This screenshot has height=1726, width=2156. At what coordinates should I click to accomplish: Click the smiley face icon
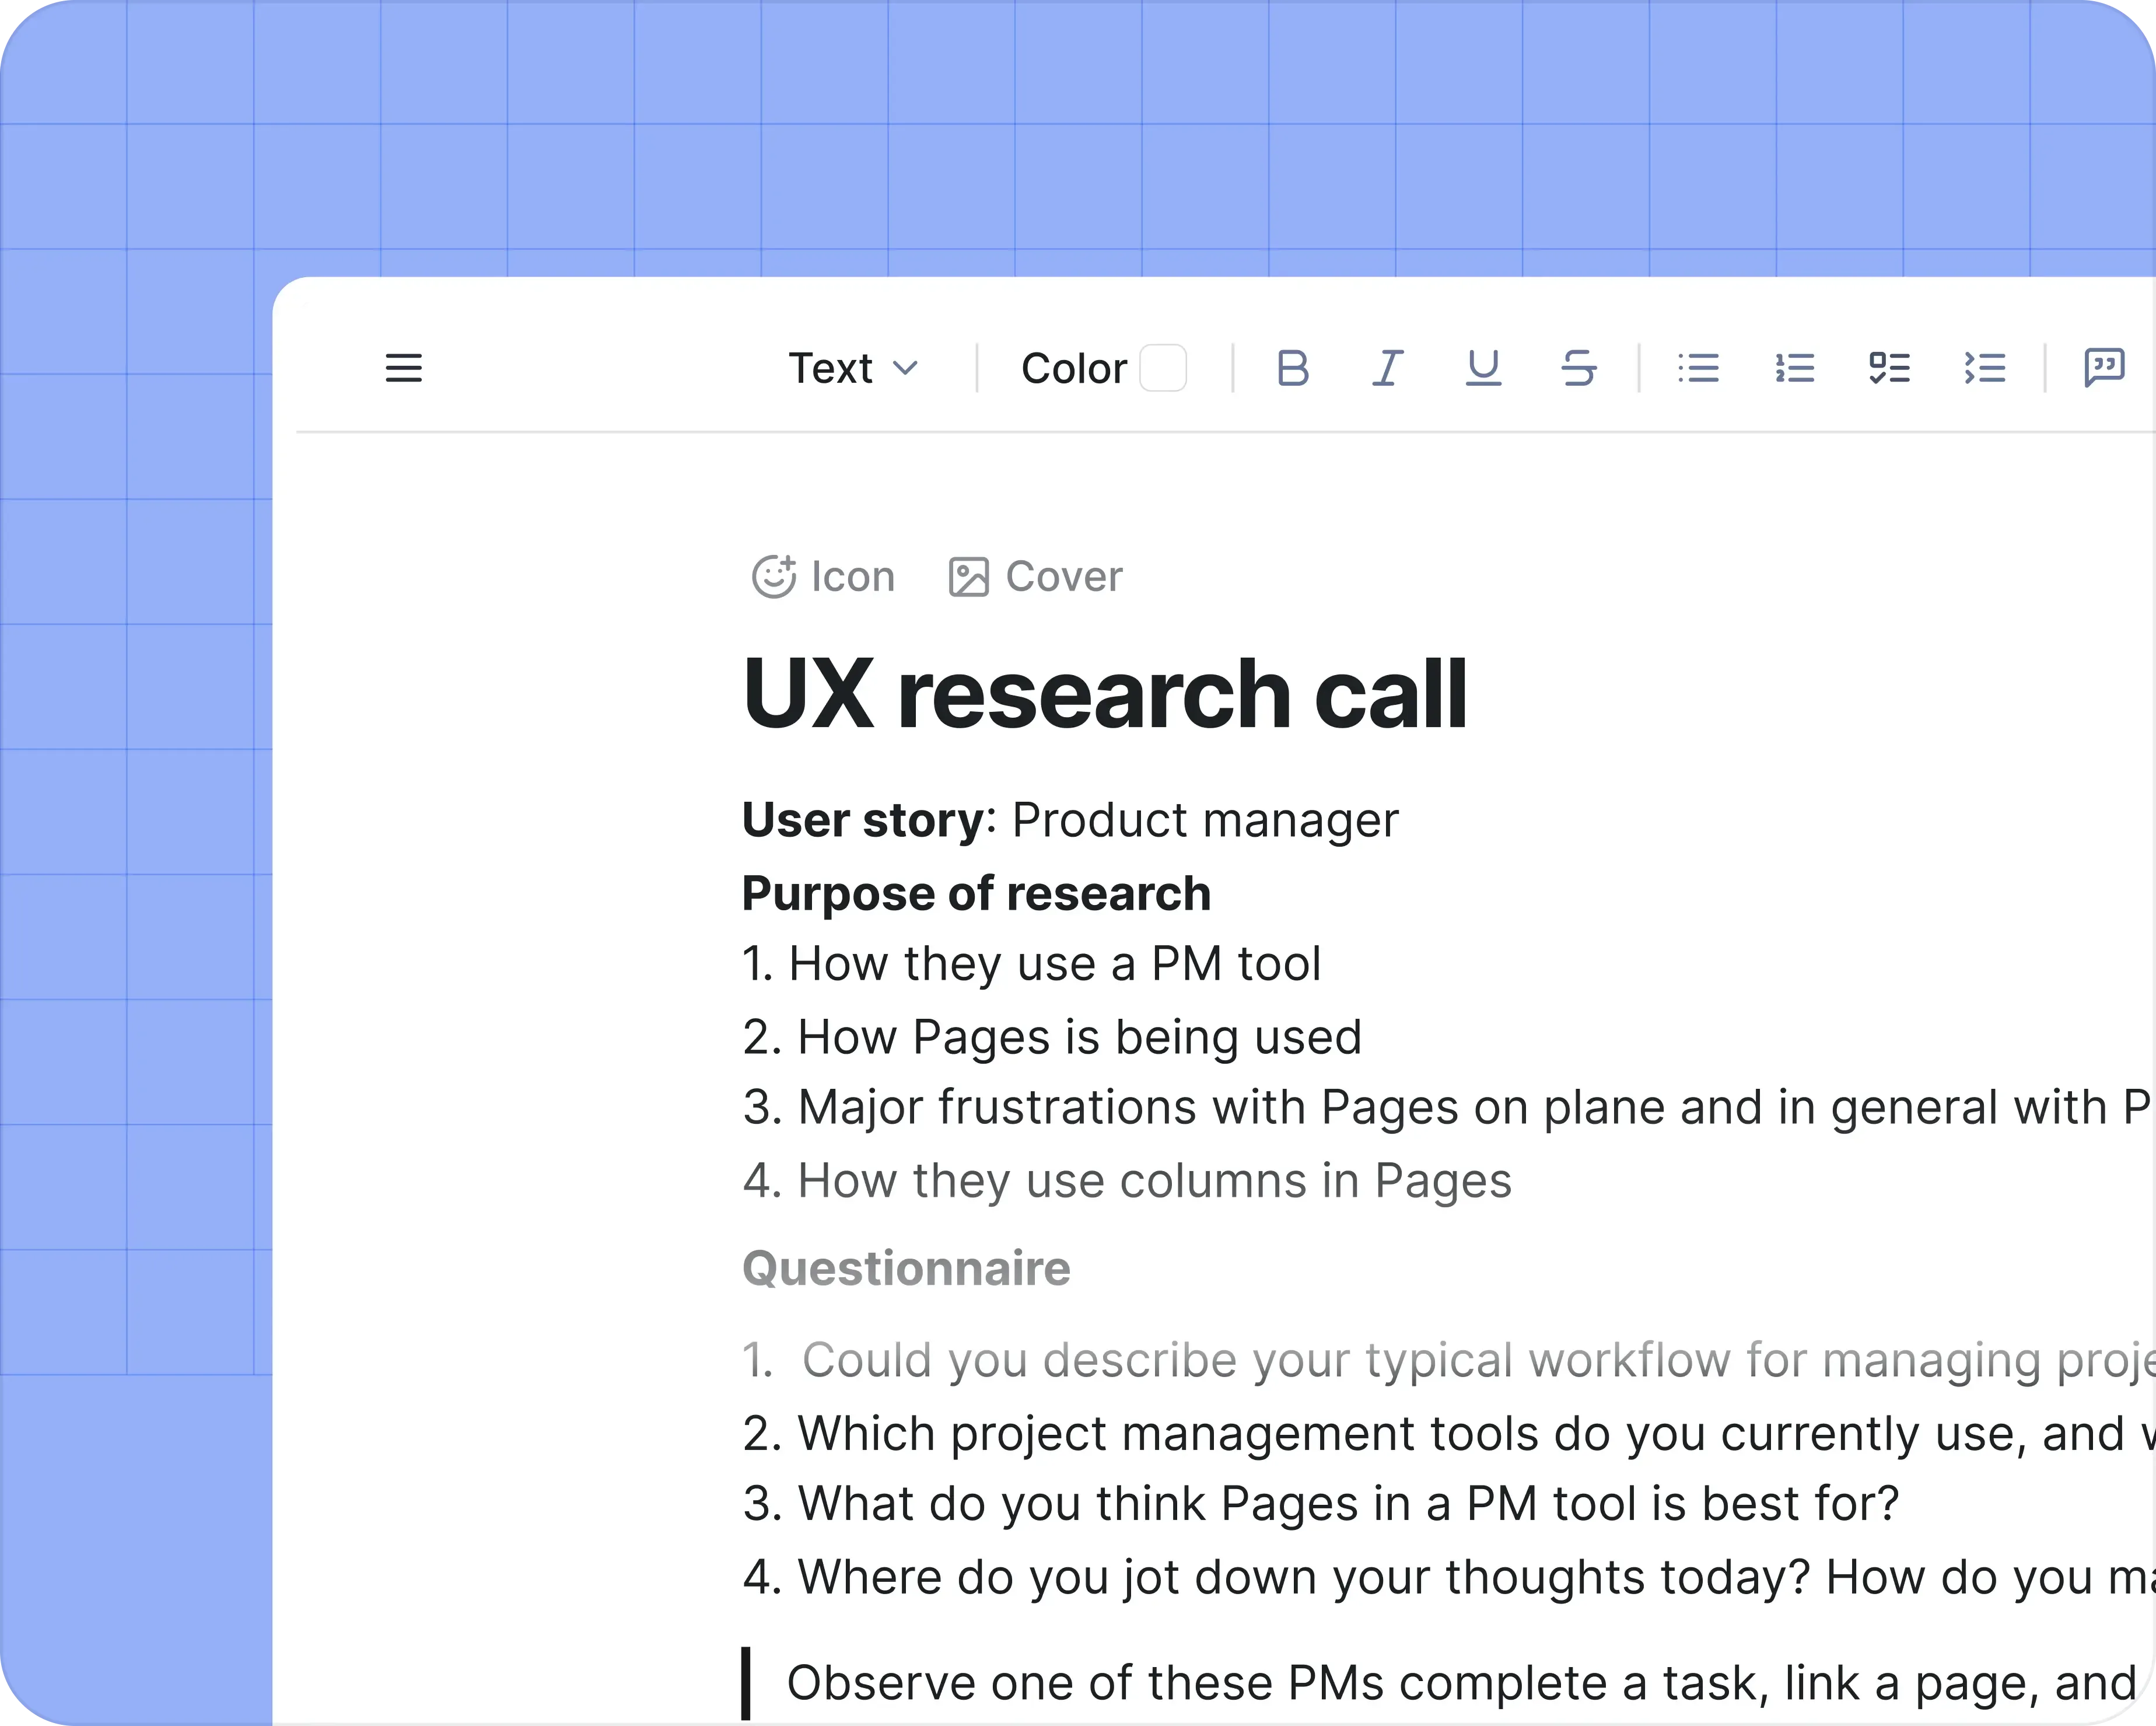click(x=773, y=577)
